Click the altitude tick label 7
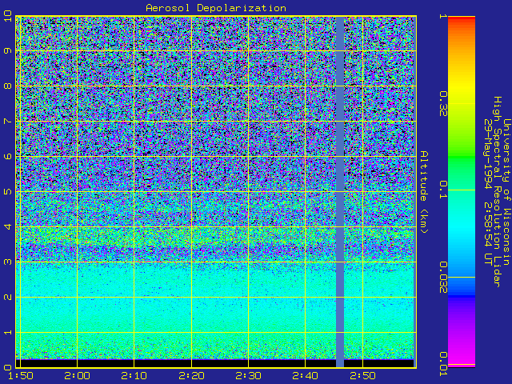The image size is (512, 384). point(7,122)
